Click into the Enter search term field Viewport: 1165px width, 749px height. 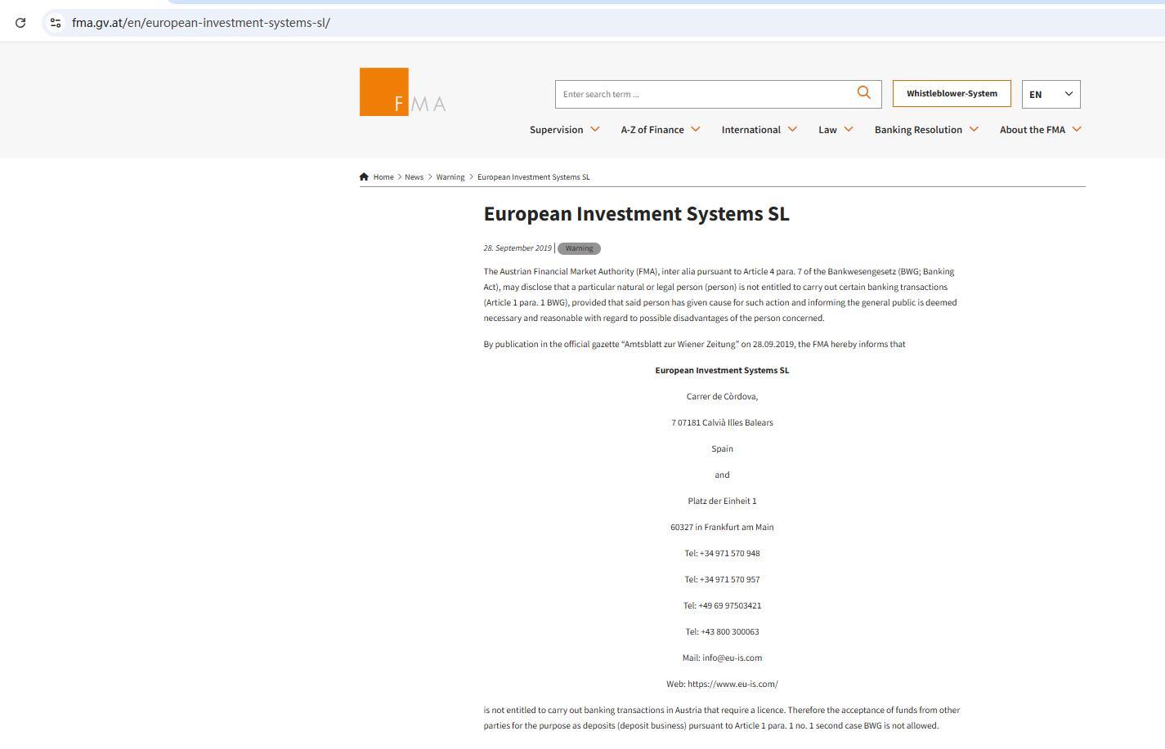[703, 94]
